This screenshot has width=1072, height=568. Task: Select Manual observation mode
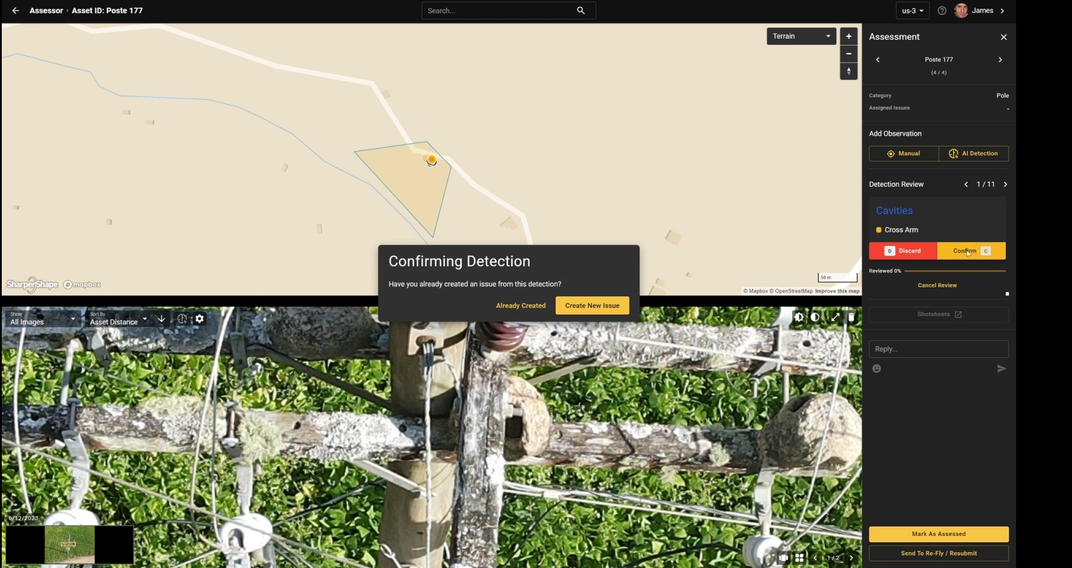(903, 154)
